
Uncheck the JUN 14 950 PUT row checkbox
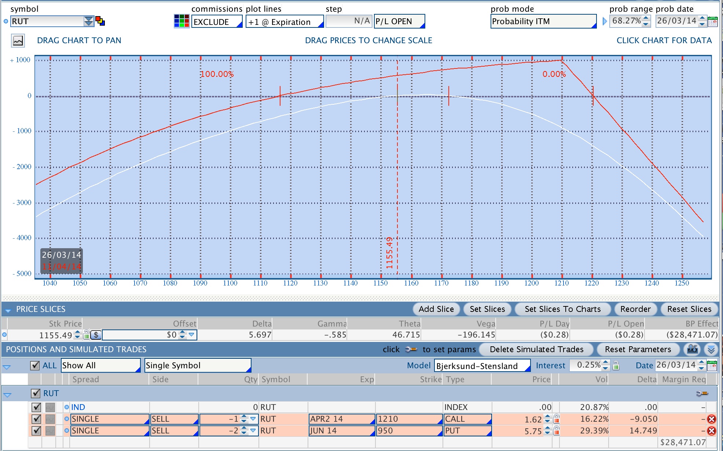pos(36,430)
